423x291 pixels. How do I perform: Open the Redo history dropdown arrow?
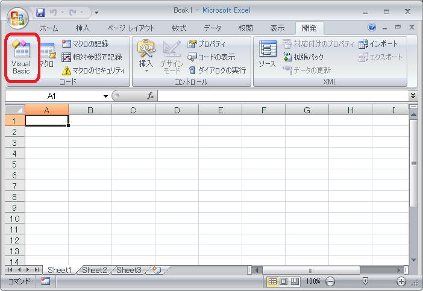tap(81, 13)
